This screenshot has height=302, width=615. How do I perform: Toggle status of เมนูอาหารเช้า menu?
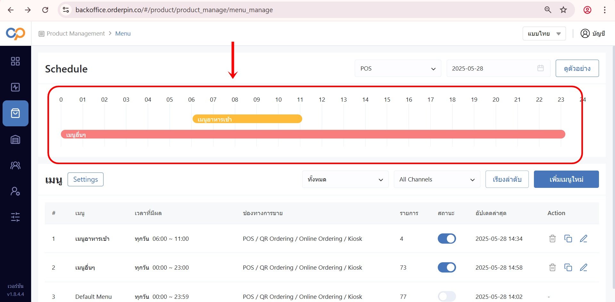(447, 239)
